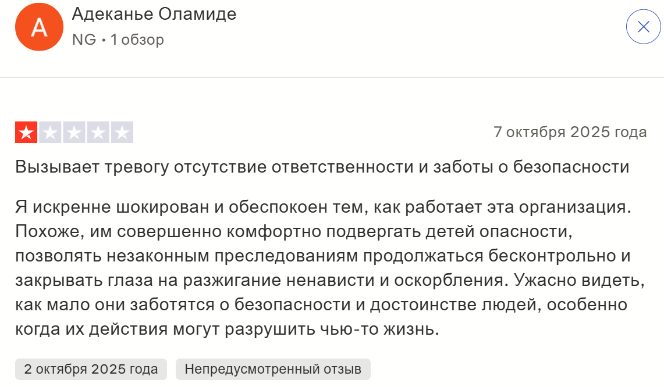664x387 pixels.
Task: Close the review popup with the X button
Action: 643,27
